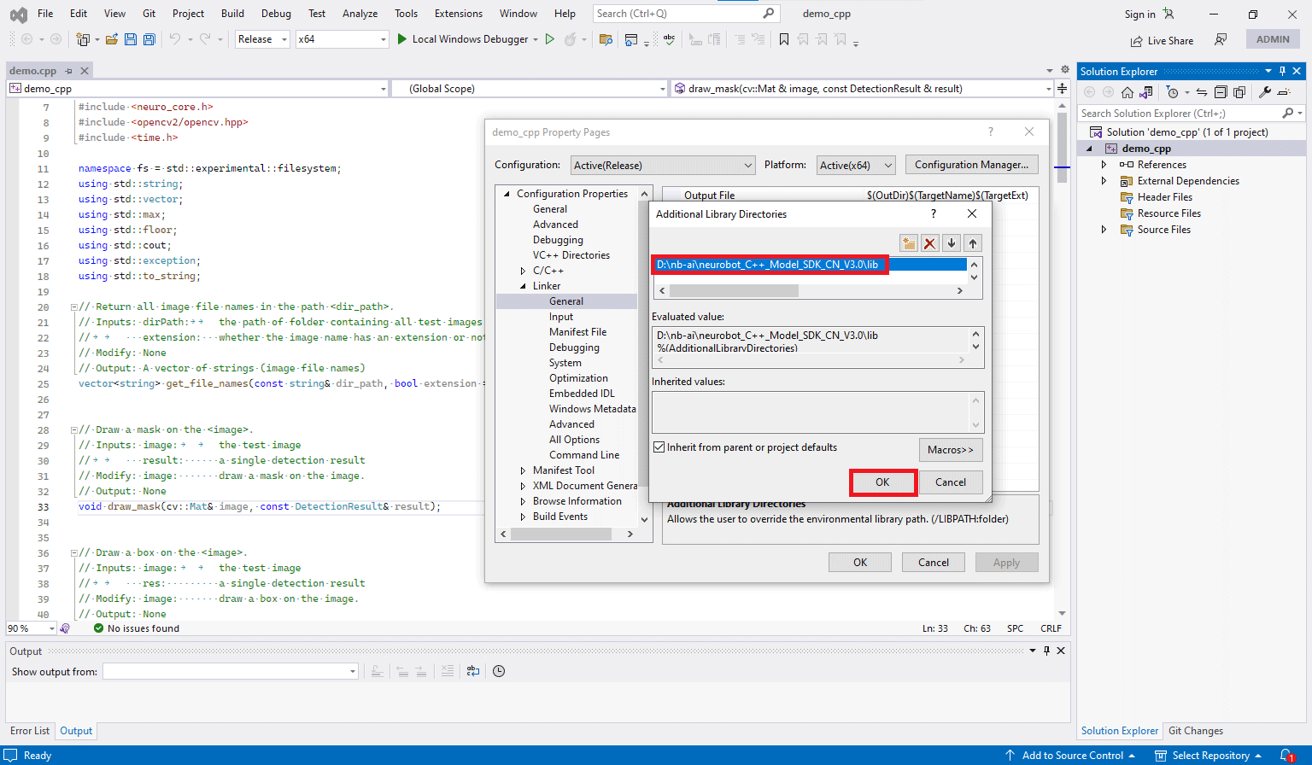This screenshot has height=765, width=1312.
Task: Open the x64 solution platform dropdown
Action: click(343, 39)
